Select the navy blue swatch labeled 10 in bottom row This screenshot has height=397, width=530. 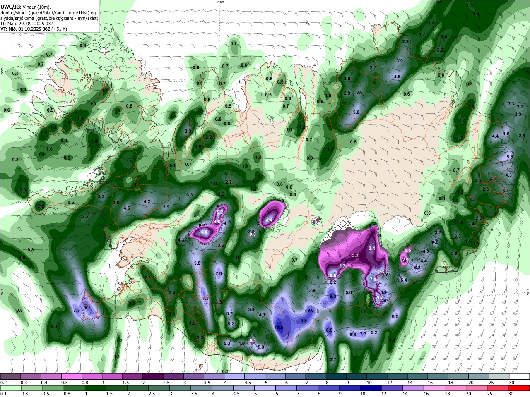point(370,388)
